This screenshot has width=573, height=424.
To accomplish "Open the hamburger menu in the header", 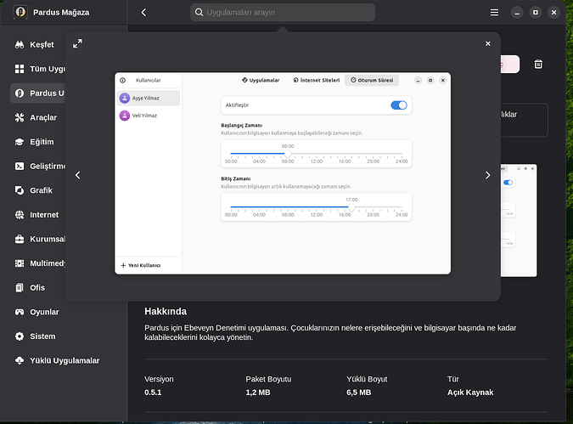I will [x=494, y=13].
